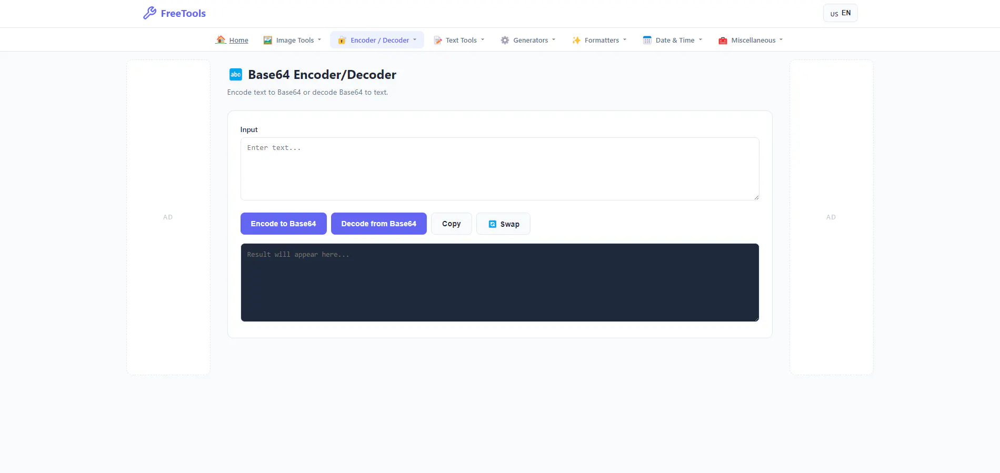
Task: Click the abc icon beside Base64 title
Action: coord(236,75)
